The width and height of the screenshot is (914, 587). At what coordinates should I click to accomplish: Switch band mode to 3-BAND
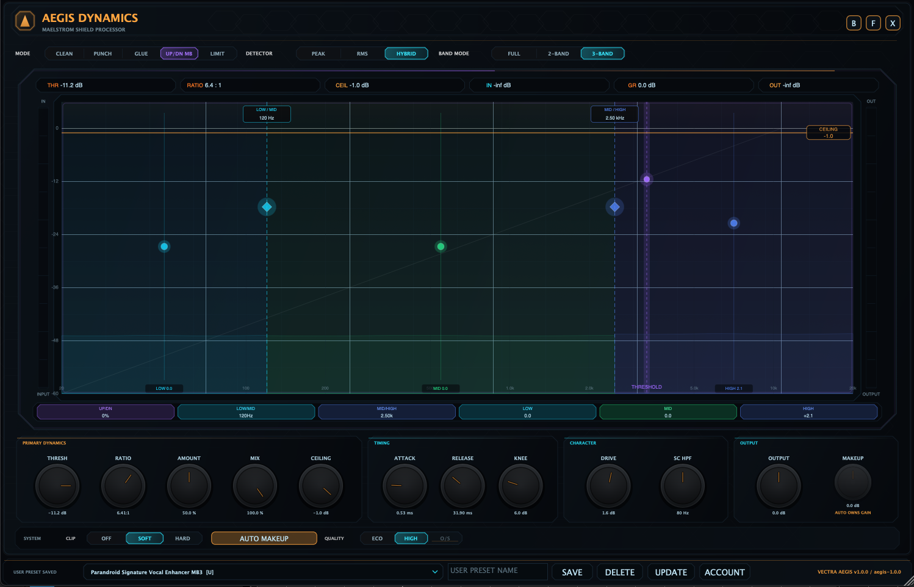pos(602,54)
